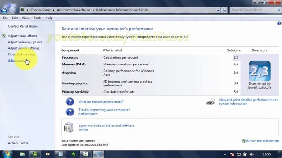282x158 pixels.
Task: Click the volume speaker tray icon
Action: coord(252,154)
